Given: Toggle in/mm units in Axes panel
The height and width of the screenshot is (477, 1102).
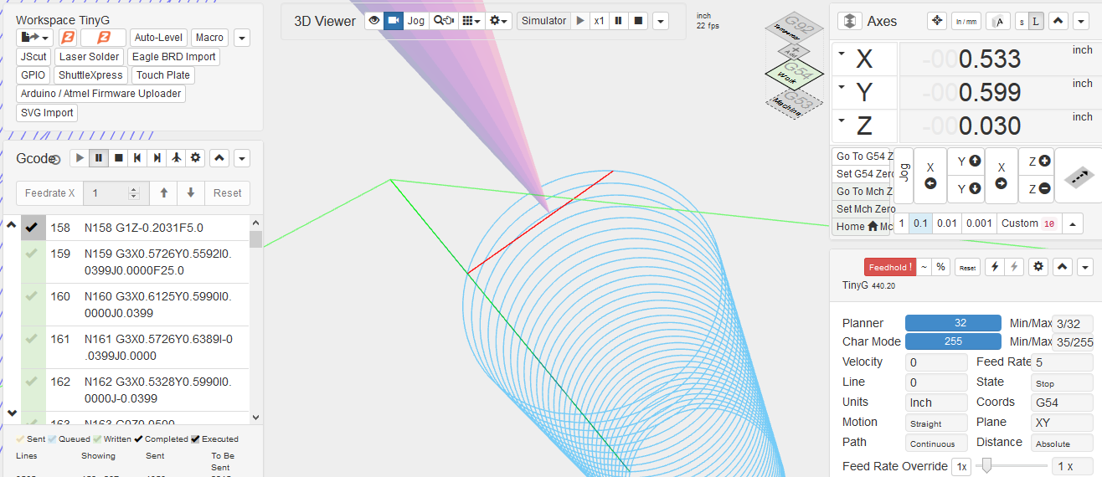Looking at the screenshot, I should coord(967,21).
